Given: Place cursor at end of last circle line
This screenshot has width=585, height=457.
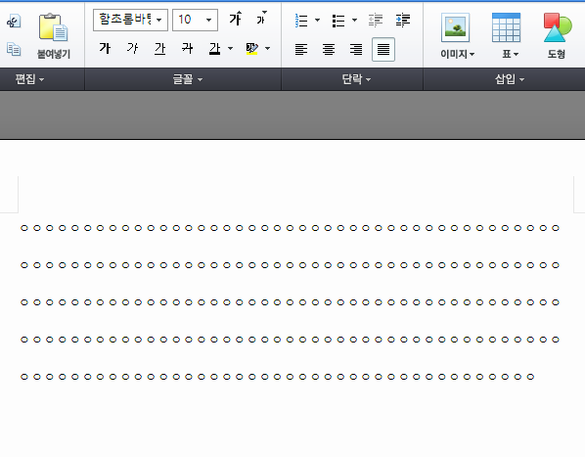Looking at the screenshot, I should click(536, 377).
